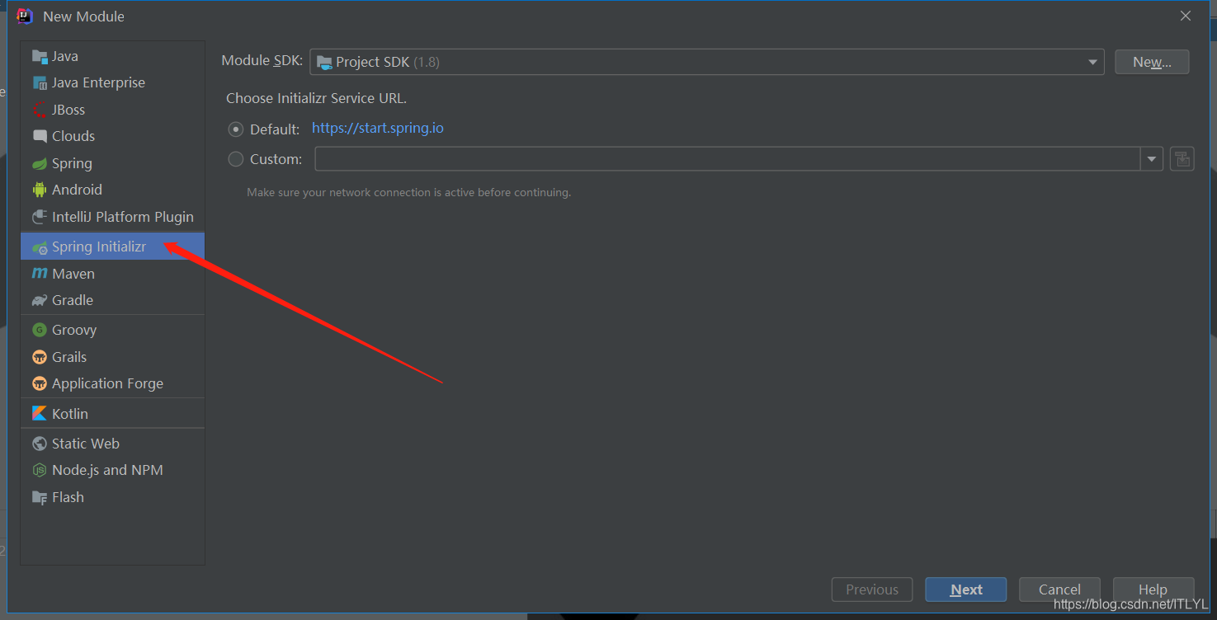The height and width of the screenshot is (620, 1217).
Task: Select the Custom service URL radio
Action: 236,159
